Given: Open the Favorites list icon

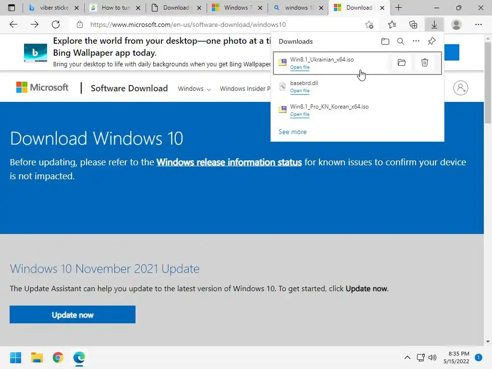Looking at the screenshot, I should [x=392, y=25].
